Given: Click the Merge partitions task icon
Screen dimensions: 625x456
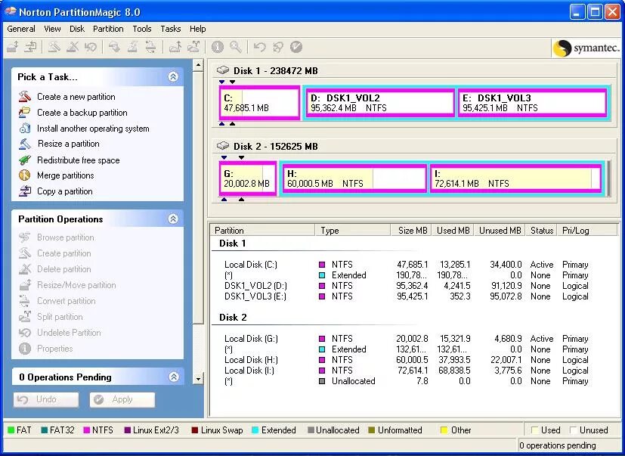Looking at the screenshot, I should (x=25, y=175).
